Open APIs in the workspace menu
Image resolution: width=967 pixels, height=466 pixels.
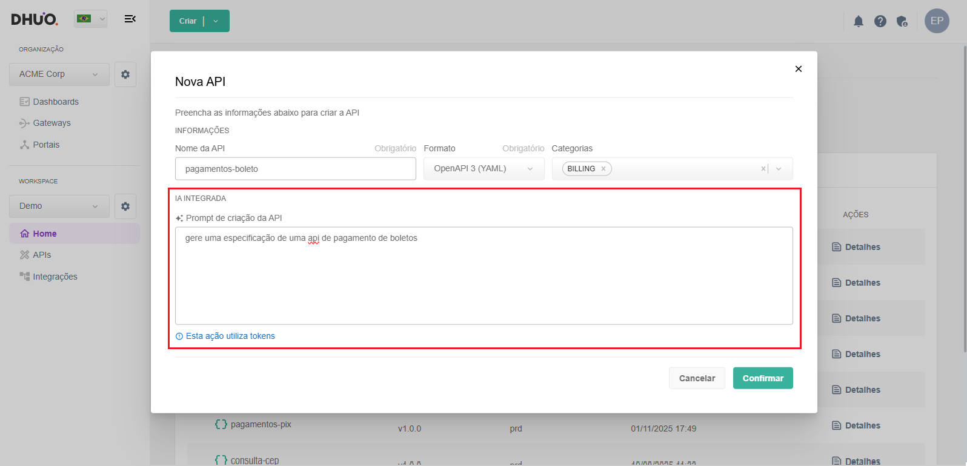[42, 255]
